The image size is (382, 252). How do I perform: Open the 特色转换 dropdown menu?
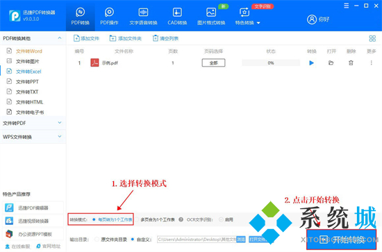pyautogui.click(x=247, y=16)
